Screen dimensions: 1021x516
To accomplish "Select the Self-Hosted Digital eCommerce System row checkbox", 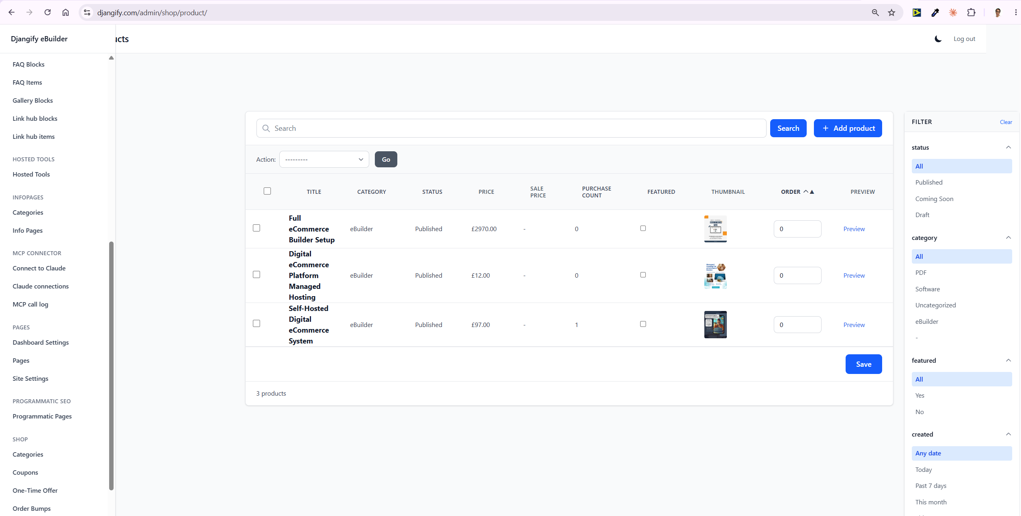I will (x=256, y=323).
